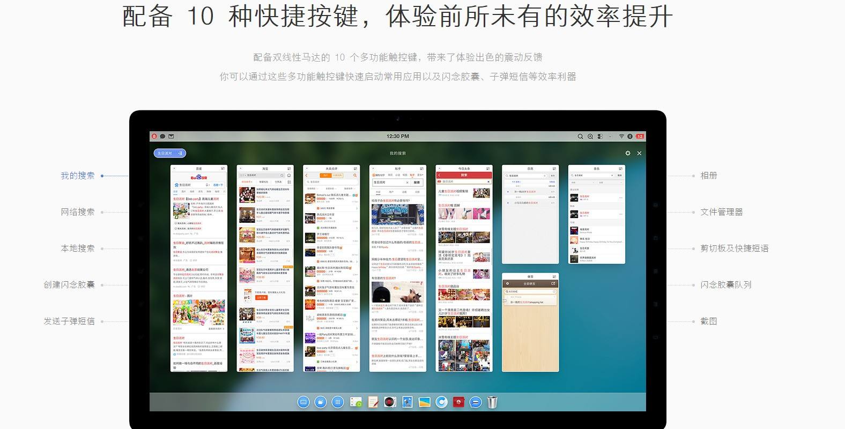Image resolution: width=845 pixels, height=429 pixels.
Task: Select the 我的搜索 feature label
Action: click(78, 176)
